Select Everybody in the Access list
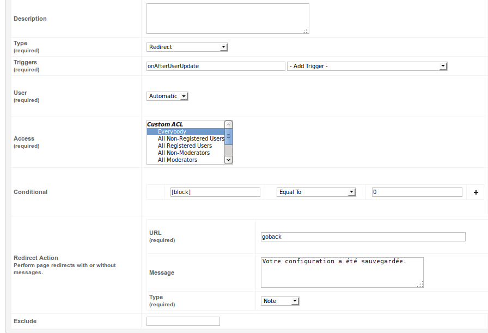This screenshot has width=488, height=333. [x=186, y=131]
